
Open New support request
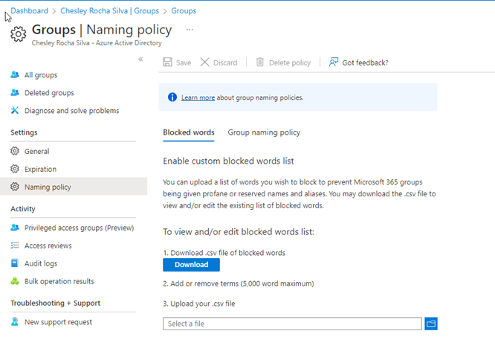click(x=58, y=322)
